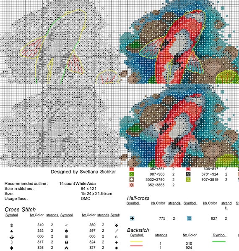Click the Half-cross section heading
This screenshot has width=239, height=251.
138,198
